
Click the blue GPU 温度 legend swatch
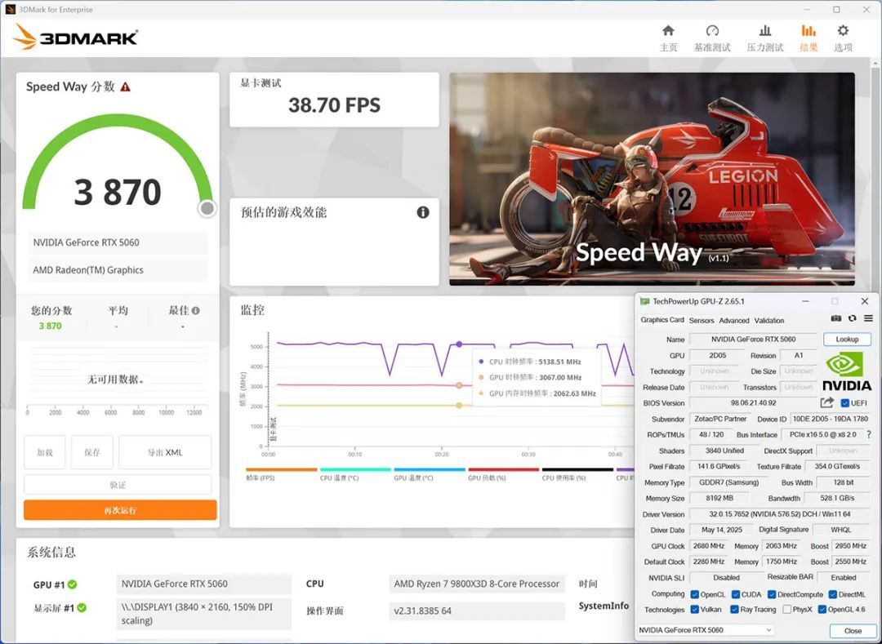[430, 470]
